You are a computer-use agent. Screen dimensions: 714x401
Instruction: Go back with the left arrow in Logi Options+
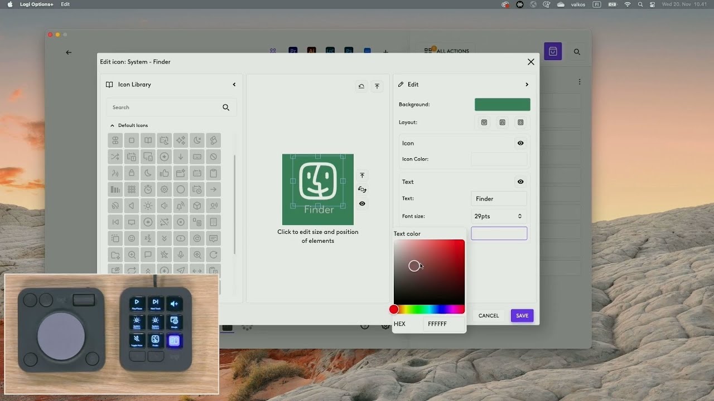(69, 52)
